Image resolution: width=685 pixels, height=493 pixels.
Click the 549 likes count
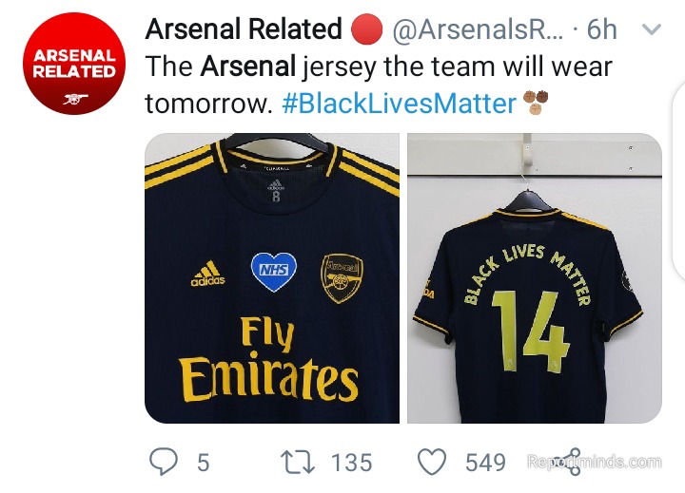485,463
